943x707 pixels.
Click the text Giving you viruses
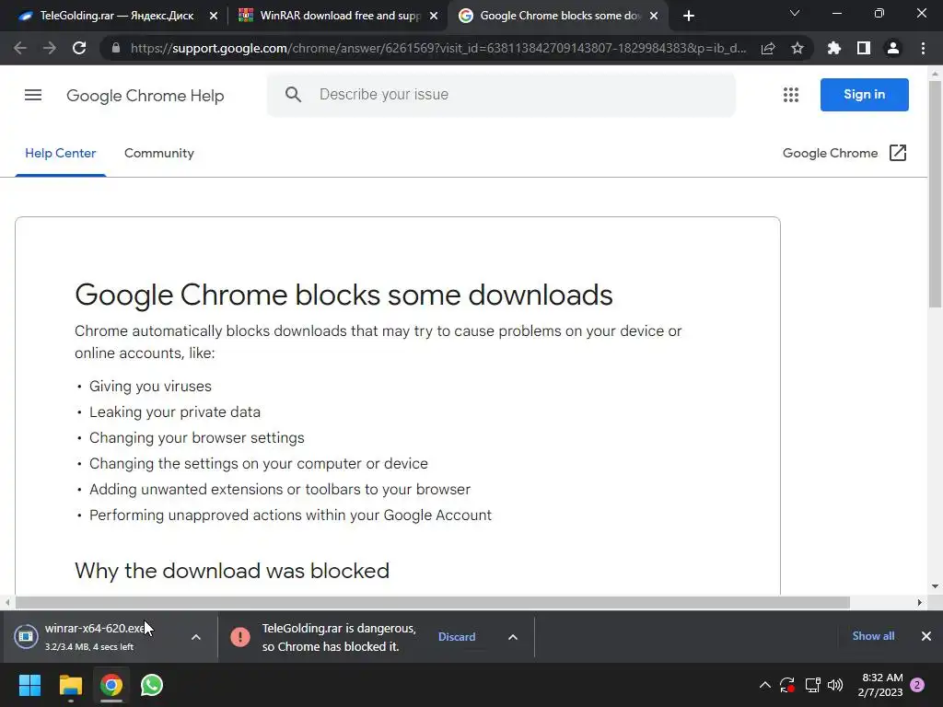coord(150,386)
